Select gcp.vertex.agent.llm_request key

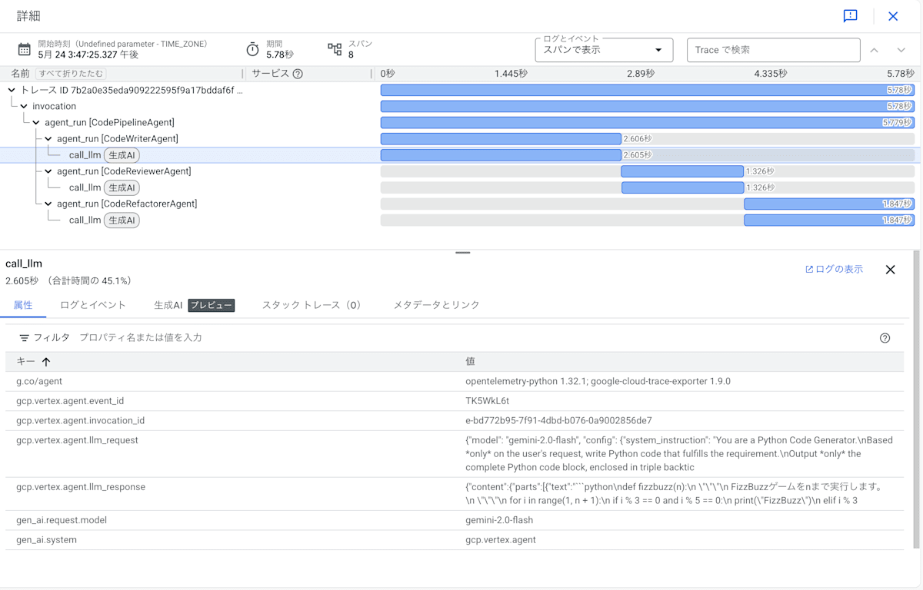pyautogui.click(x=77, y=441)
